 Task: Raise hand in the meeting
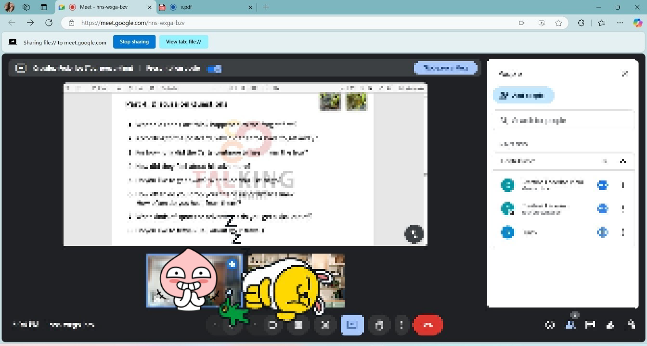(x=379, y=325)
